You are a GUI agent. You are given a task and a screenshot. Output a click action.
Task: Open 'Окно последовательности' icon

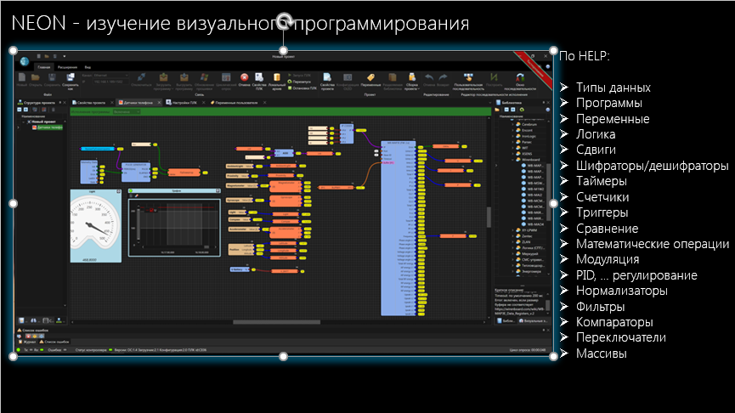point(520,81)
